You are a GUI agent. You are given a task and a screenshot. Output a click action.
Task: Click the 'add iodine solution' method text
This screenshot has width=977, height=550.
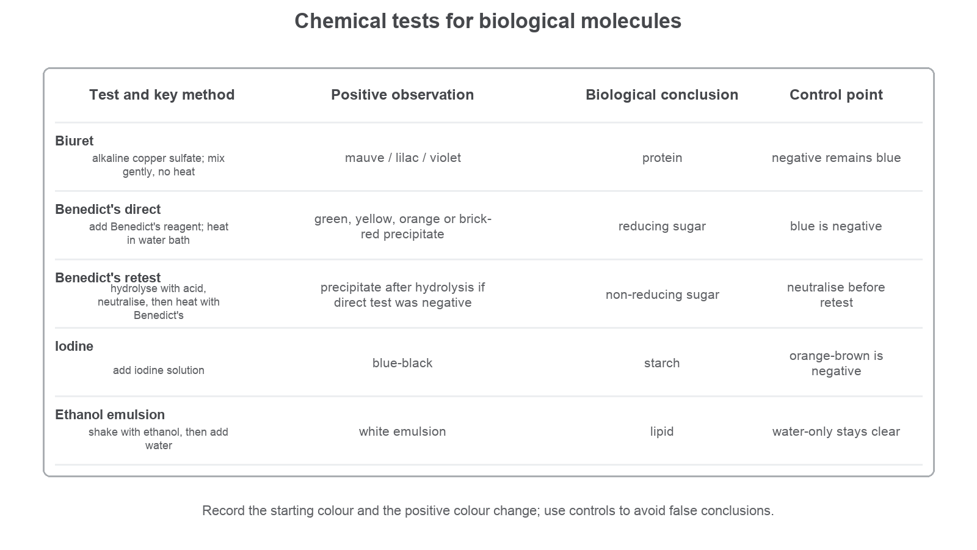click(159, 370)
